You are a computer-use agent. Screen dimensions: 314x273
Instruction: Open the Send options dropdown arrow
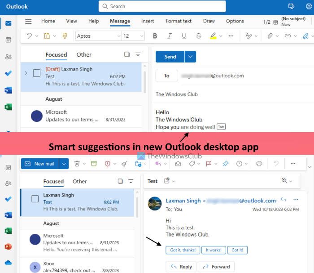pyautogui.click(x=190, y=57)
